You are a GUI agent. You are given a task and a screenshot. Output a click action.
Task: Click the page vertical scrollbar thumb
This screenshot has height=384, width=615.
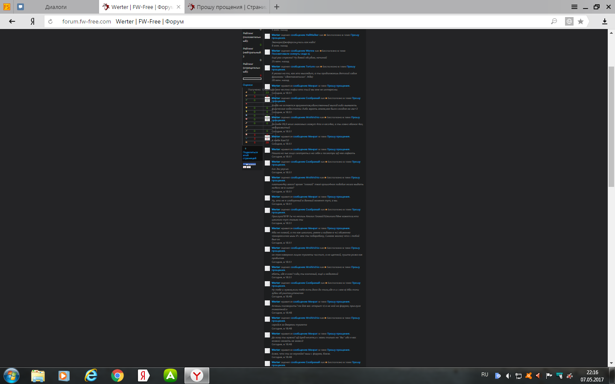611,126
